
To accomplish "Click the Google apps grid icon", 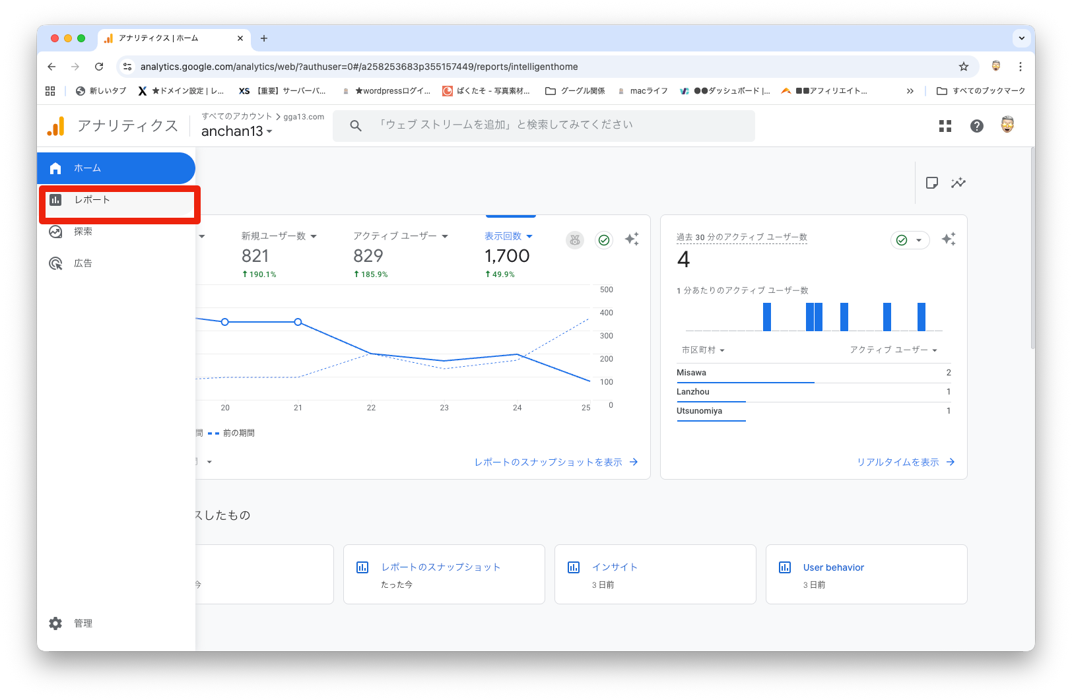I will point(945,126).
